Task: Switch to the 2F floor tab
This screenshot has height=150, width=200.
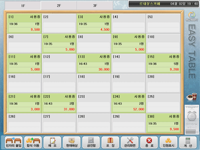Action: pos(59,6)
